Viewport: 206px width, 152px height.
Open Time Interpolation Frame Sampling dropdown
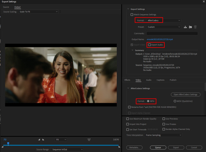click(x=163, y=135)
